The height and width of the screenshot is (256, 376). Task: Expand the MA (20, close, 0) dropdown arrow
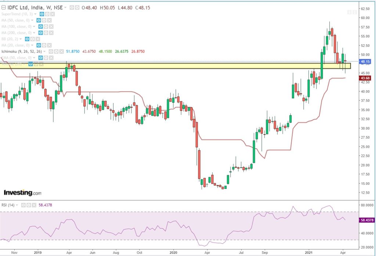(32, 45)
